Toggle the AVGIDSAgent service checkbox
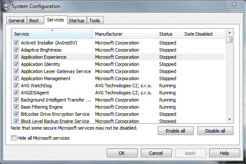 pyautogui.click(x=16, y=93)
